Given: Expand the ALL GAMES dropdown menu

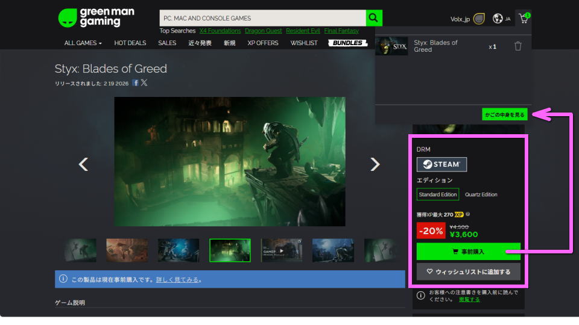Looking at the screenshot, I should tap(83, 43).
